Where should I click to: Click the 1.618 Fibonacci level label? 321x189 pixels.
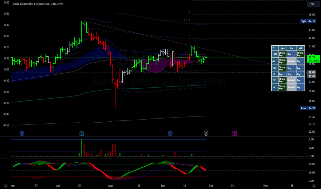(x=187, y=20)
